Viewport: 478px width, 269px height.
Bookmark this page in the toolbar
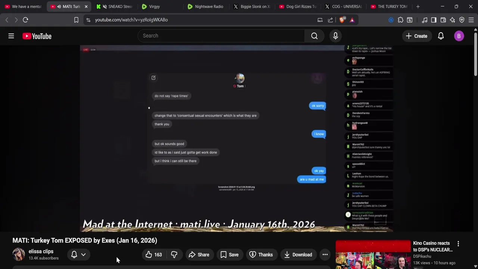point(76,20)
